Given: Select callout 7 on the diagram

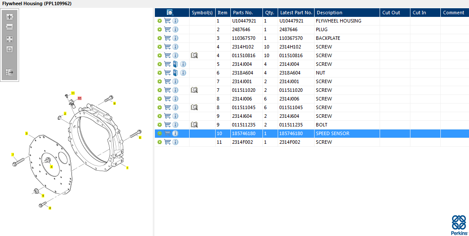Looking at the screenshot, I should [x=13, y=155].
